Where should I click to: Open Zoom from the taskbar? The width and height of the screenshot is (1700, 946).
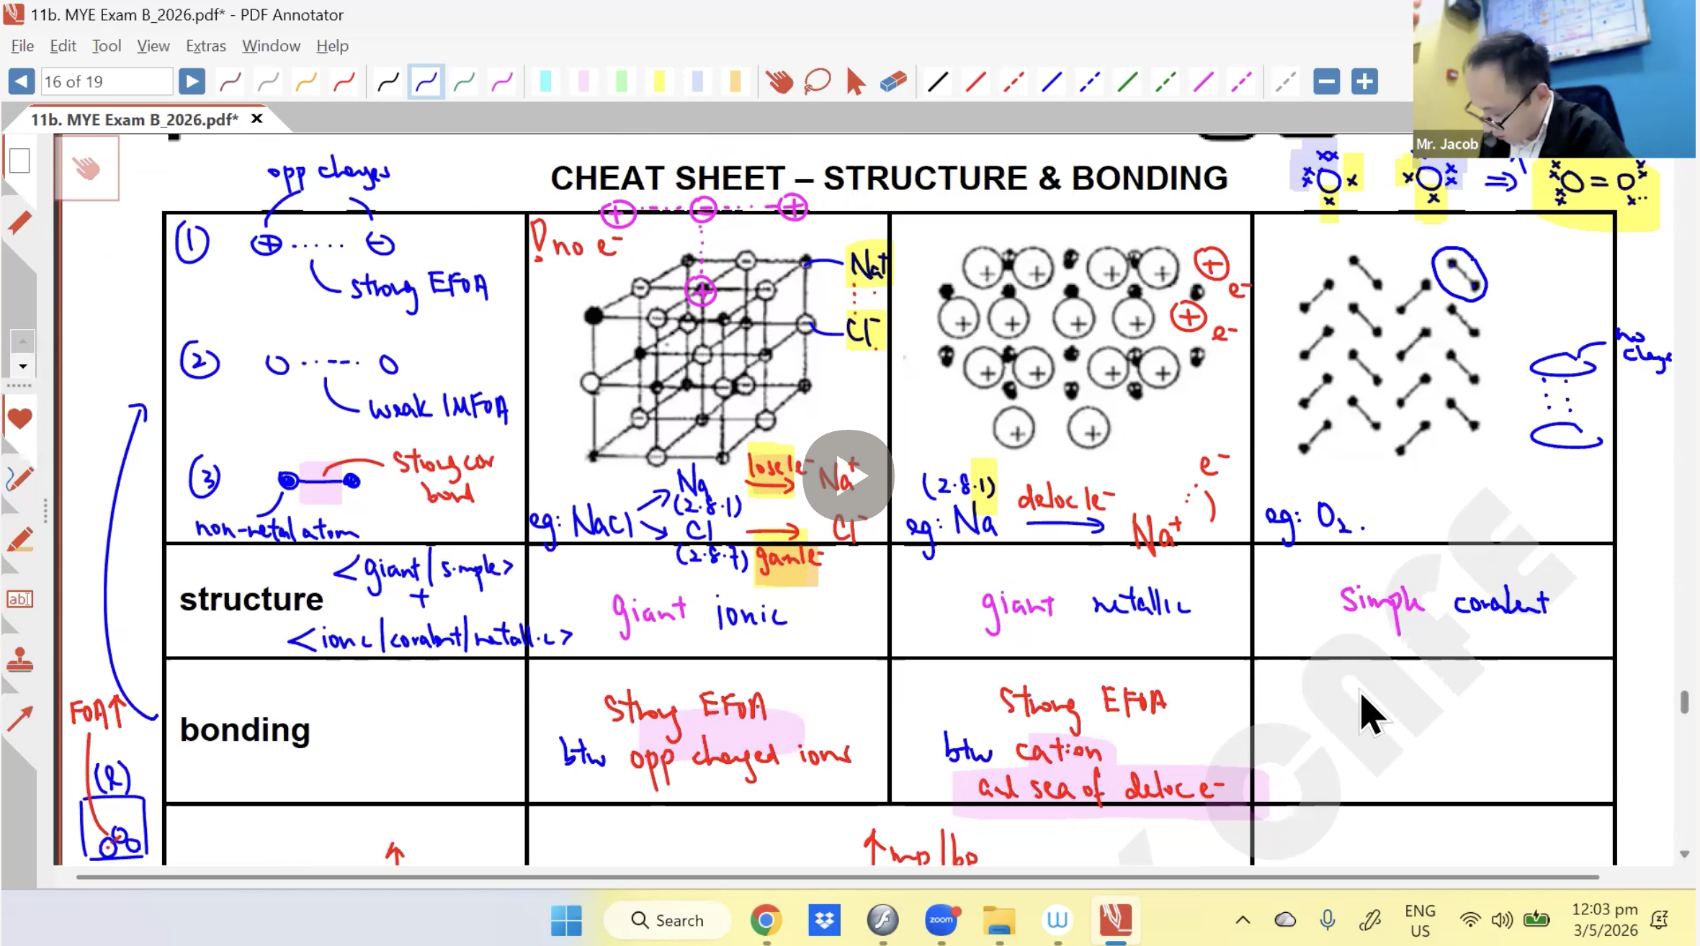click(941, 920)
